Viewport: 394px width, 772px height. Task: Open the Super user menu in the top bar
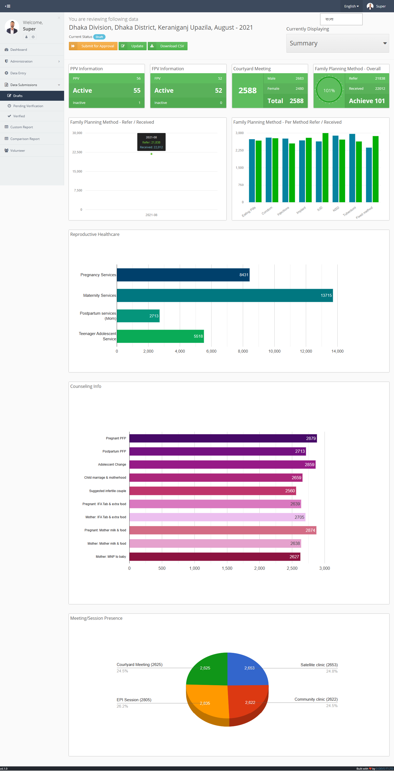tap(376, 6)
